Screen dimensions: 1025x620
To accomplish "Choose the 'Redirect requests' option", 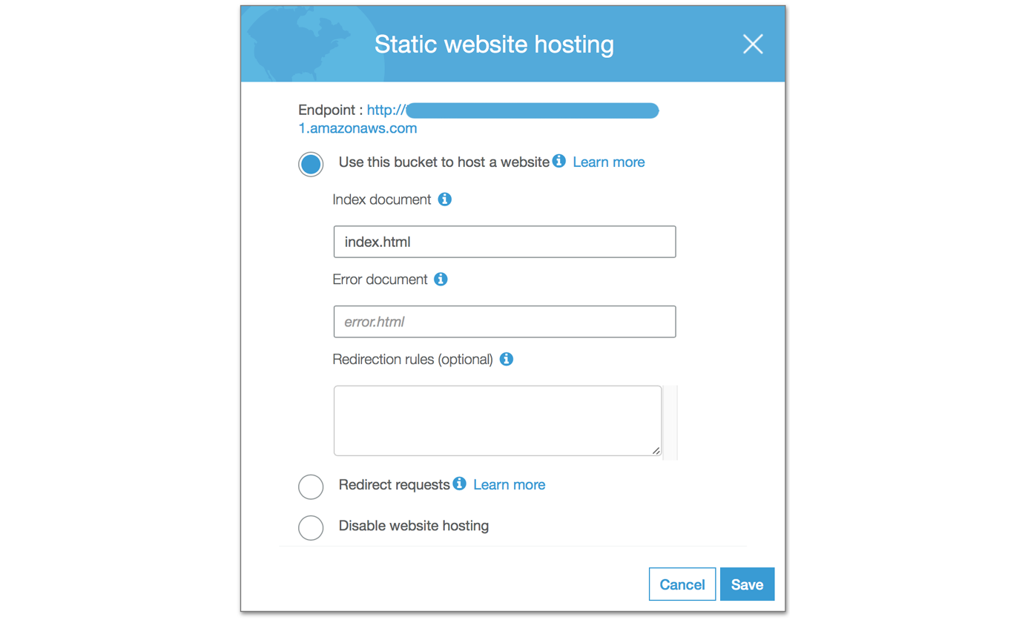I will (311, 487).
